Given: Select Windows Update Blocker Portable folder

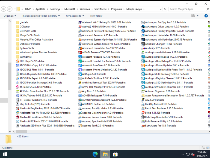Looking at the screenshot, I should coord(37,52).
